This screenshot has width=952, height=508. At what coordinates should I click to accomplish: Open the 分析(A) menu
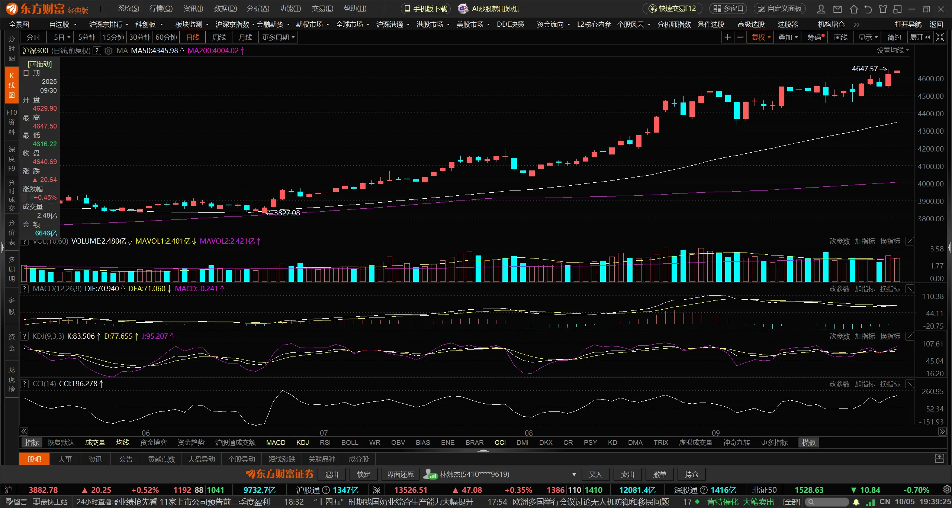pyautogui.click(x=258, y=9)
